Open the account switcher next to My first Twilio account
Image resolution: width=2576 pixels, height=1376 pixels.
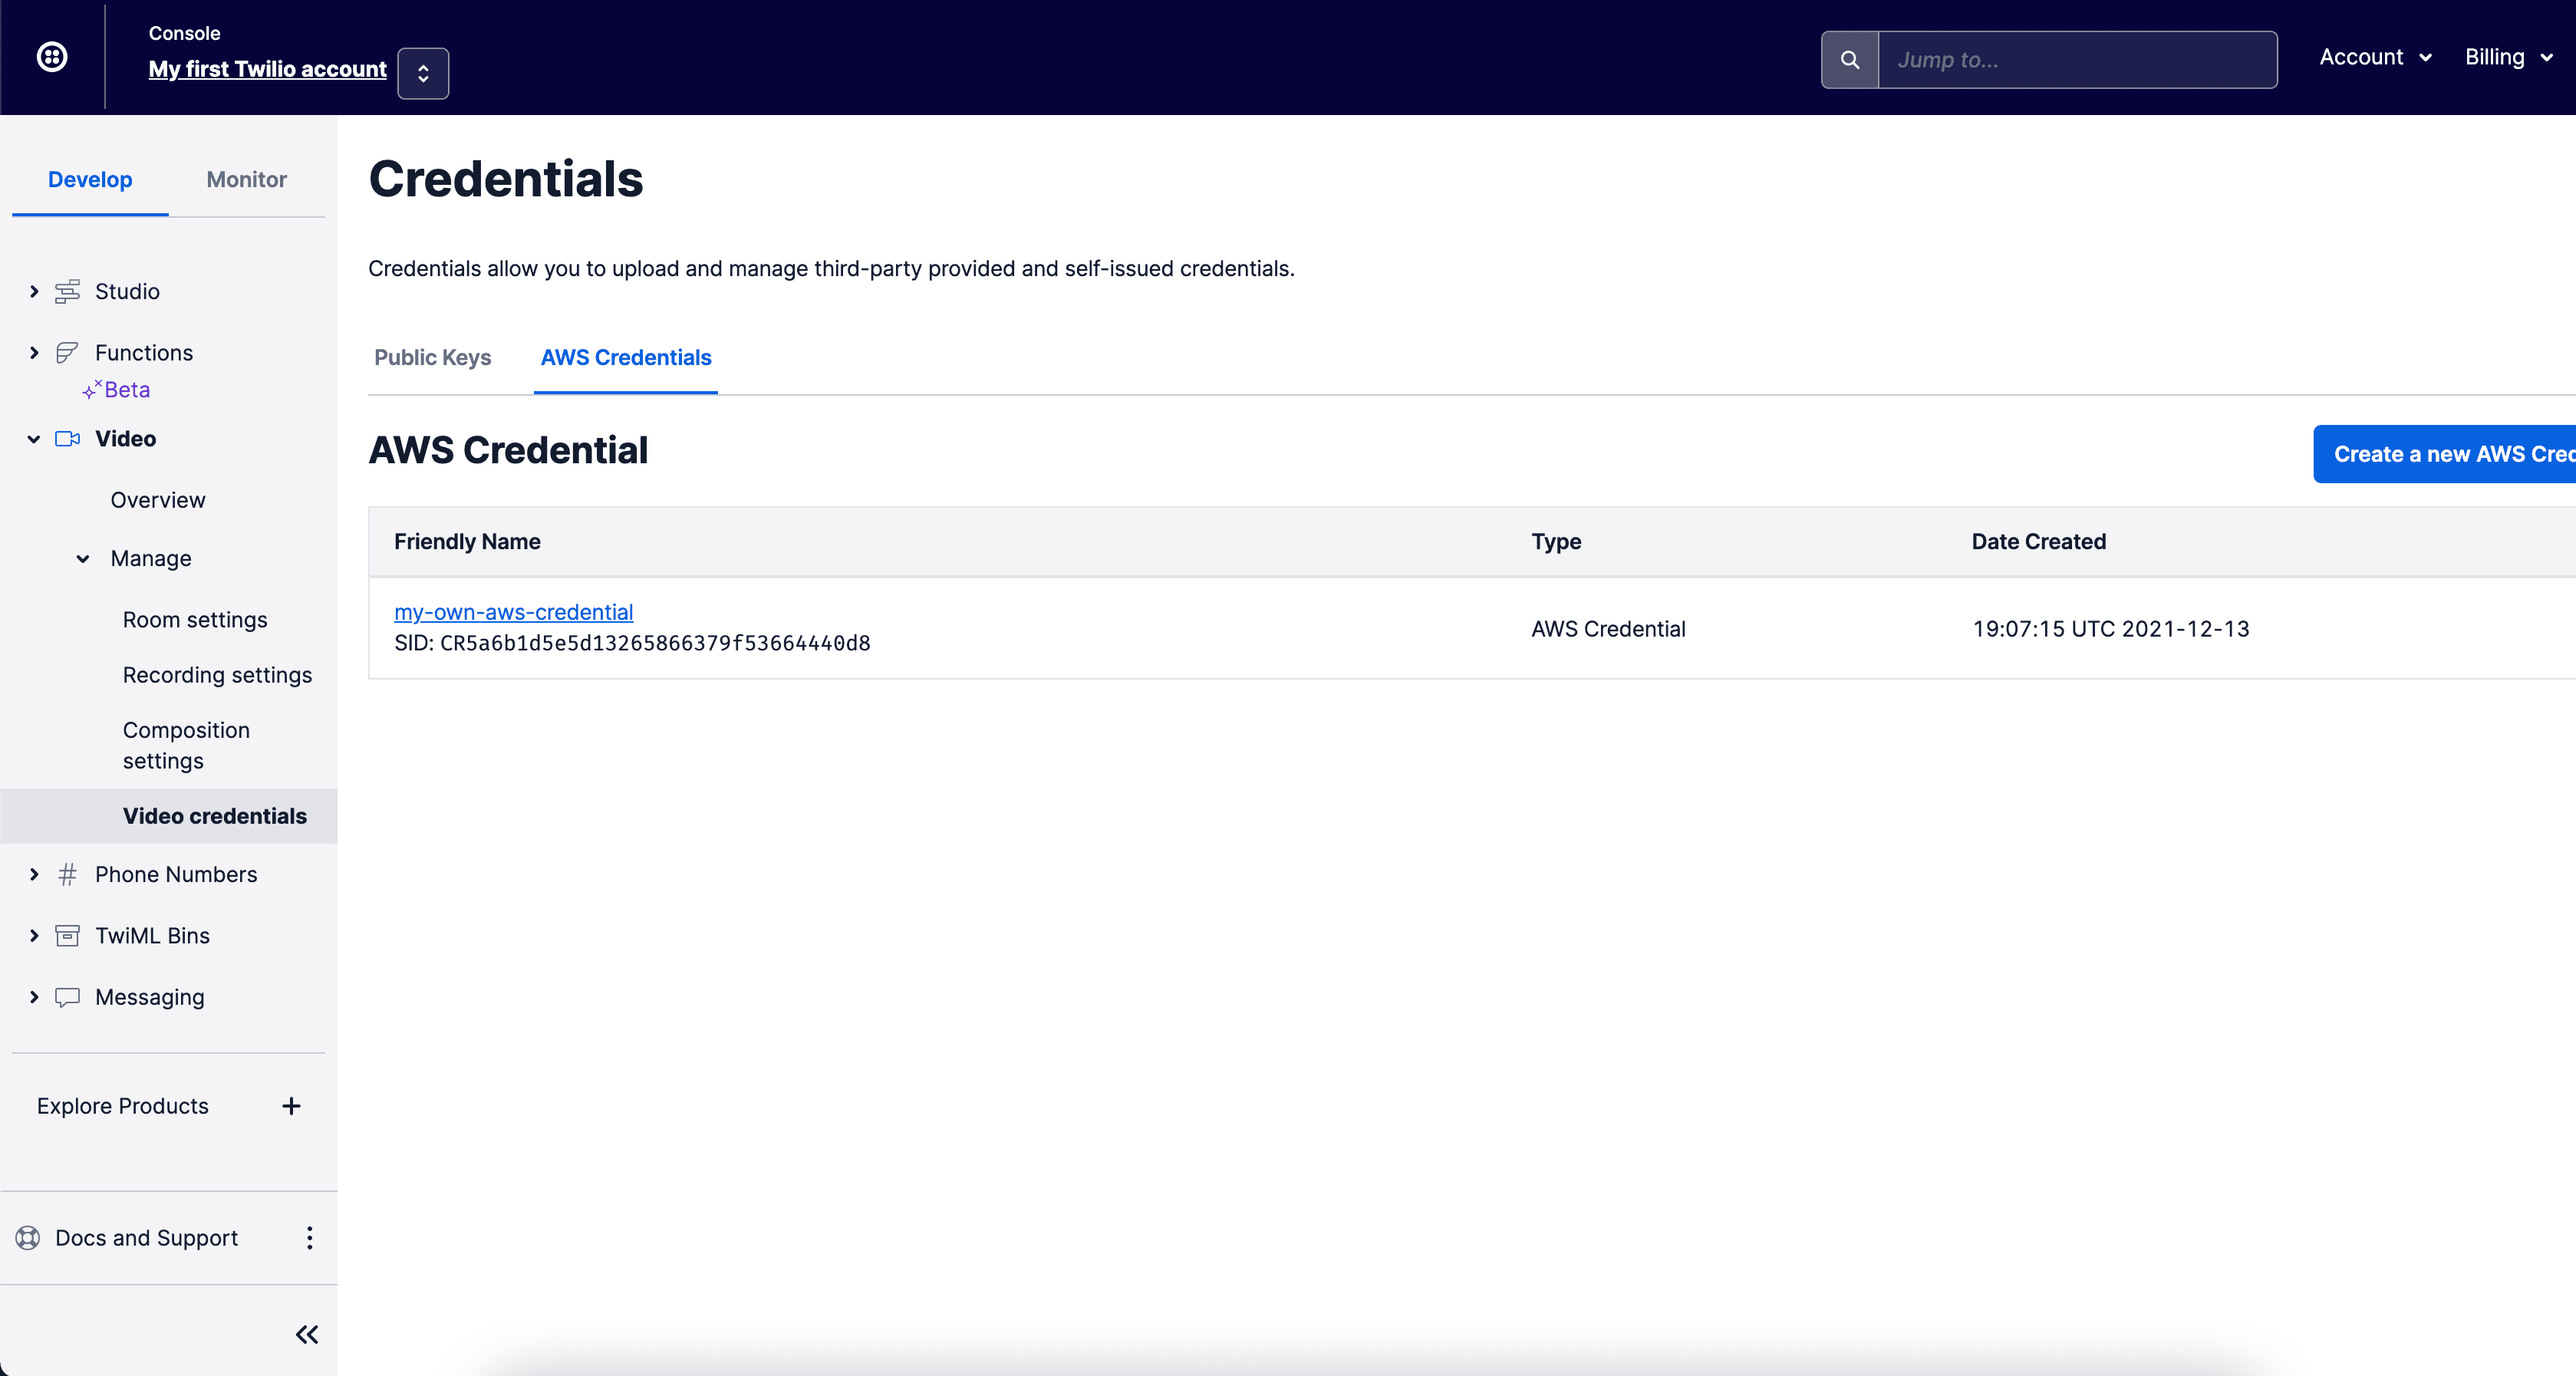click(x=423, y=72)
